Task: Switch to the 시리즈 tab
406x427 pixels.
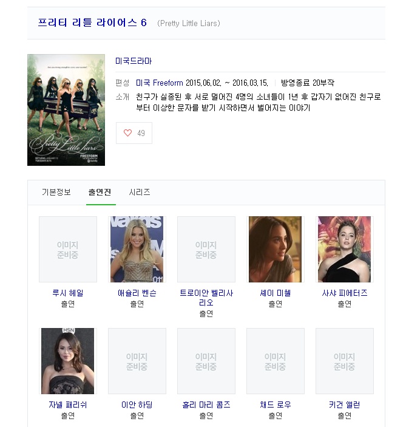Action: [140, 192]
